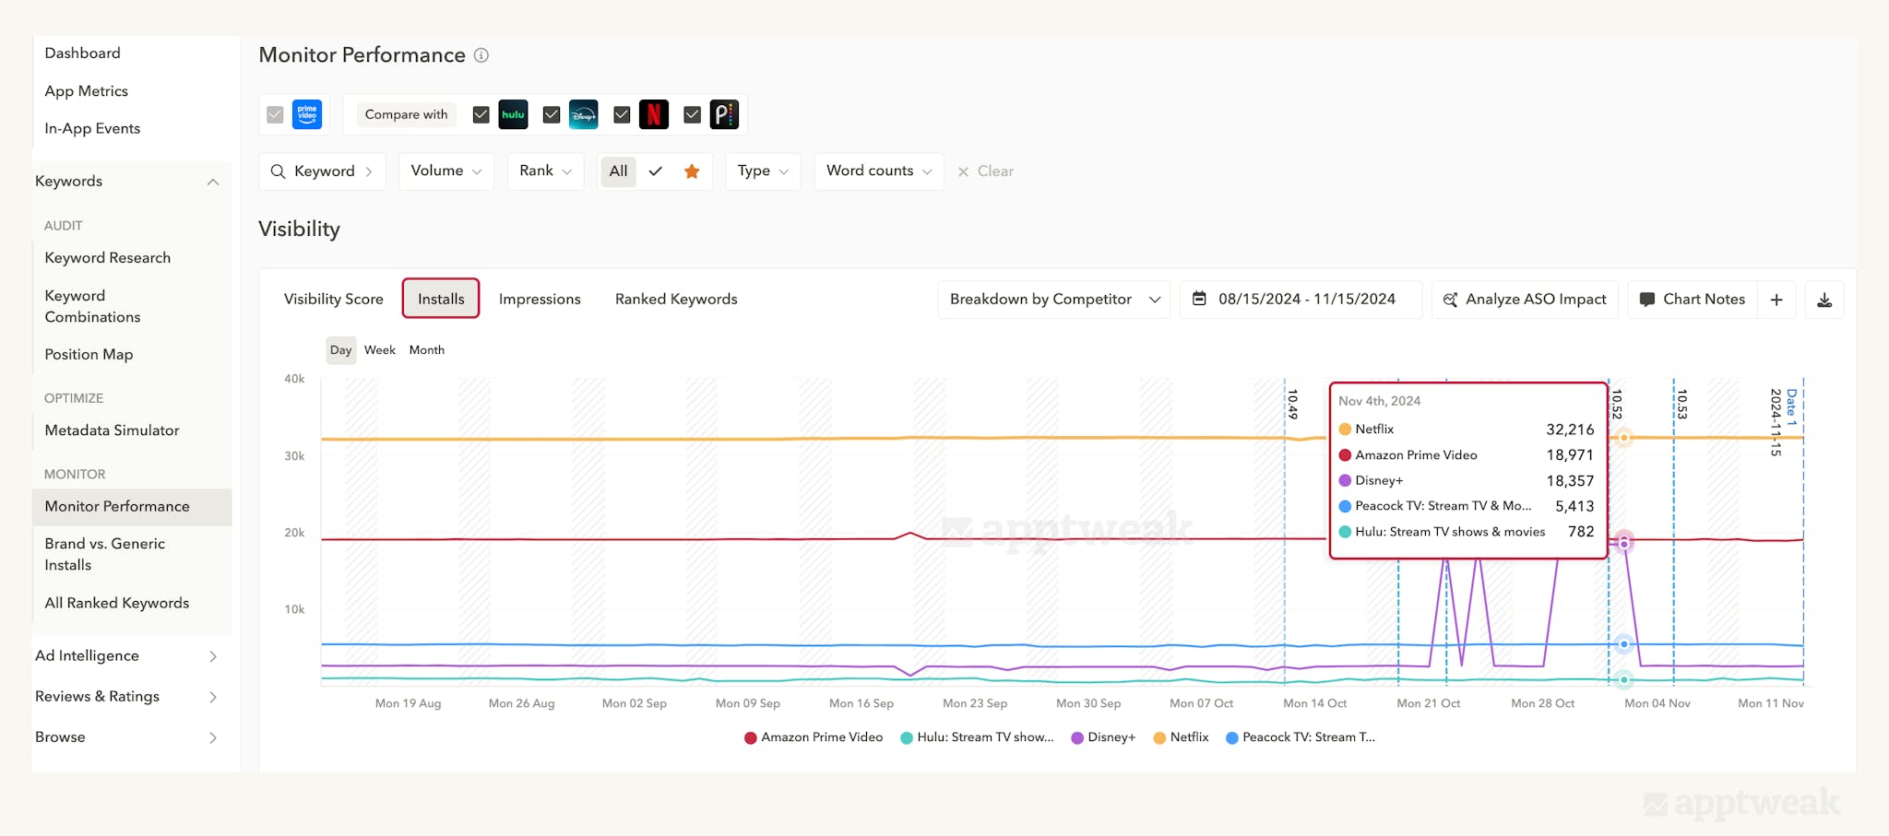Click the Netflix competitor icon

pos(654,114)
